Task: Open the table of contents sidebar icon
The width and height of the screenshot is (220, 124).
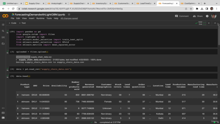Action: click(3, 24)
